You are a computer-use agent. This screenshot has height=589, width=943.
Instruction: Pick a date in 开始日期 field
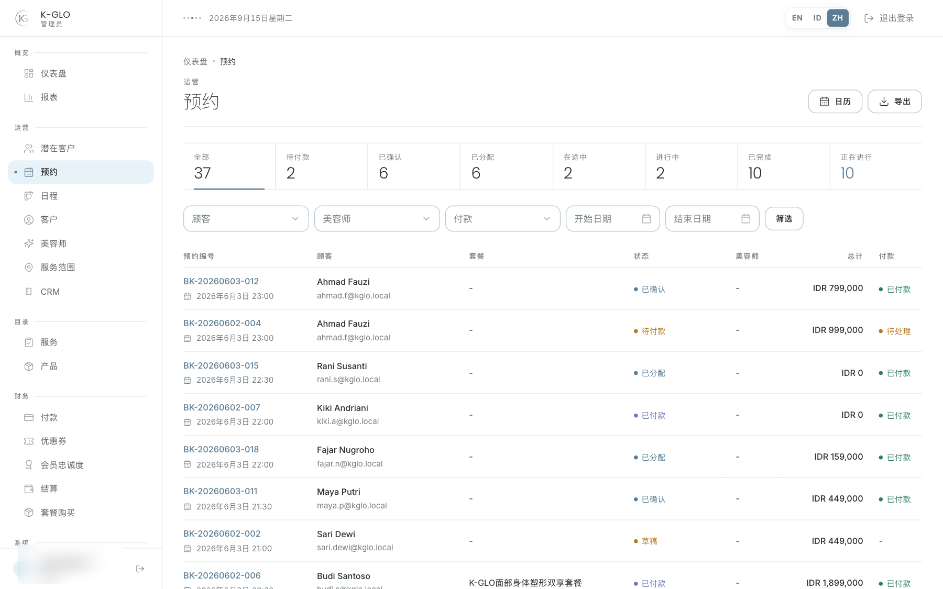tap(612, 219)
